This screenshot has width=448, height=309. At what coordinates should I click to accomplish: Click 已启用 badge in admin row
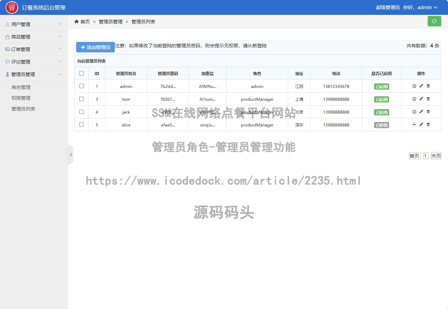tap(382, 87)
